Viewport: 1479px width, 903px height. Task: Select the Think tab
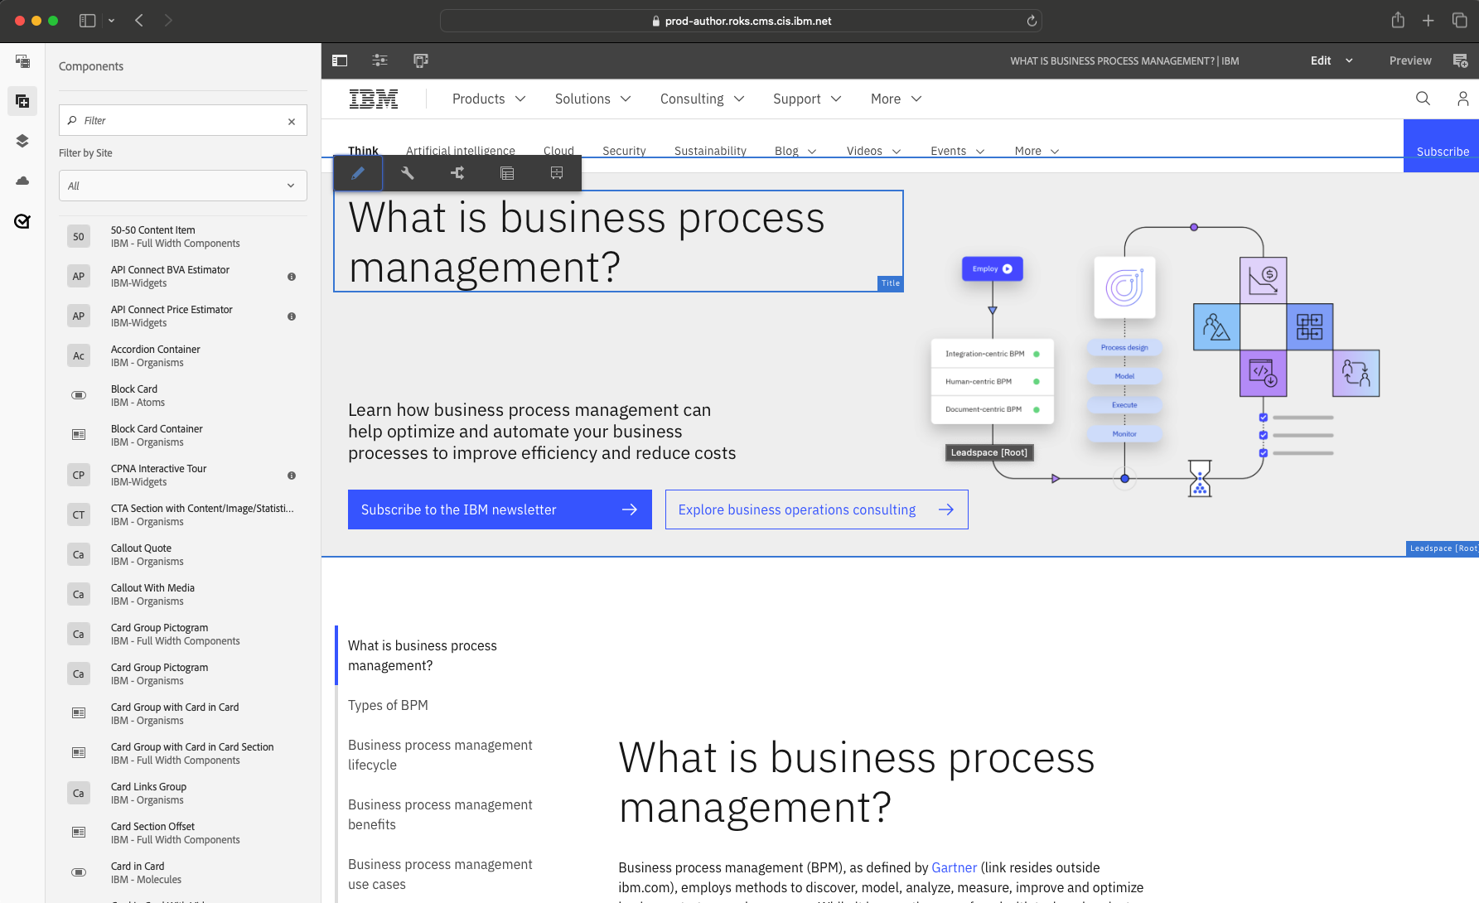coord(363,151)
